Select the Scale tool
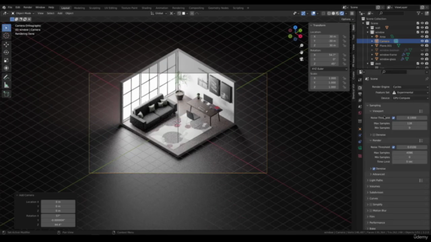The height and width of the screenshot is (242, 431). pyautogui.click(x=6, y=61)
